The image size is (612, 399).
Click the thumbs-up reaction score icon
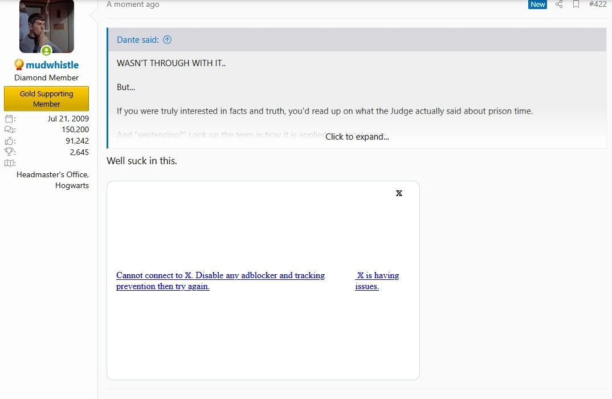point(9,140)
